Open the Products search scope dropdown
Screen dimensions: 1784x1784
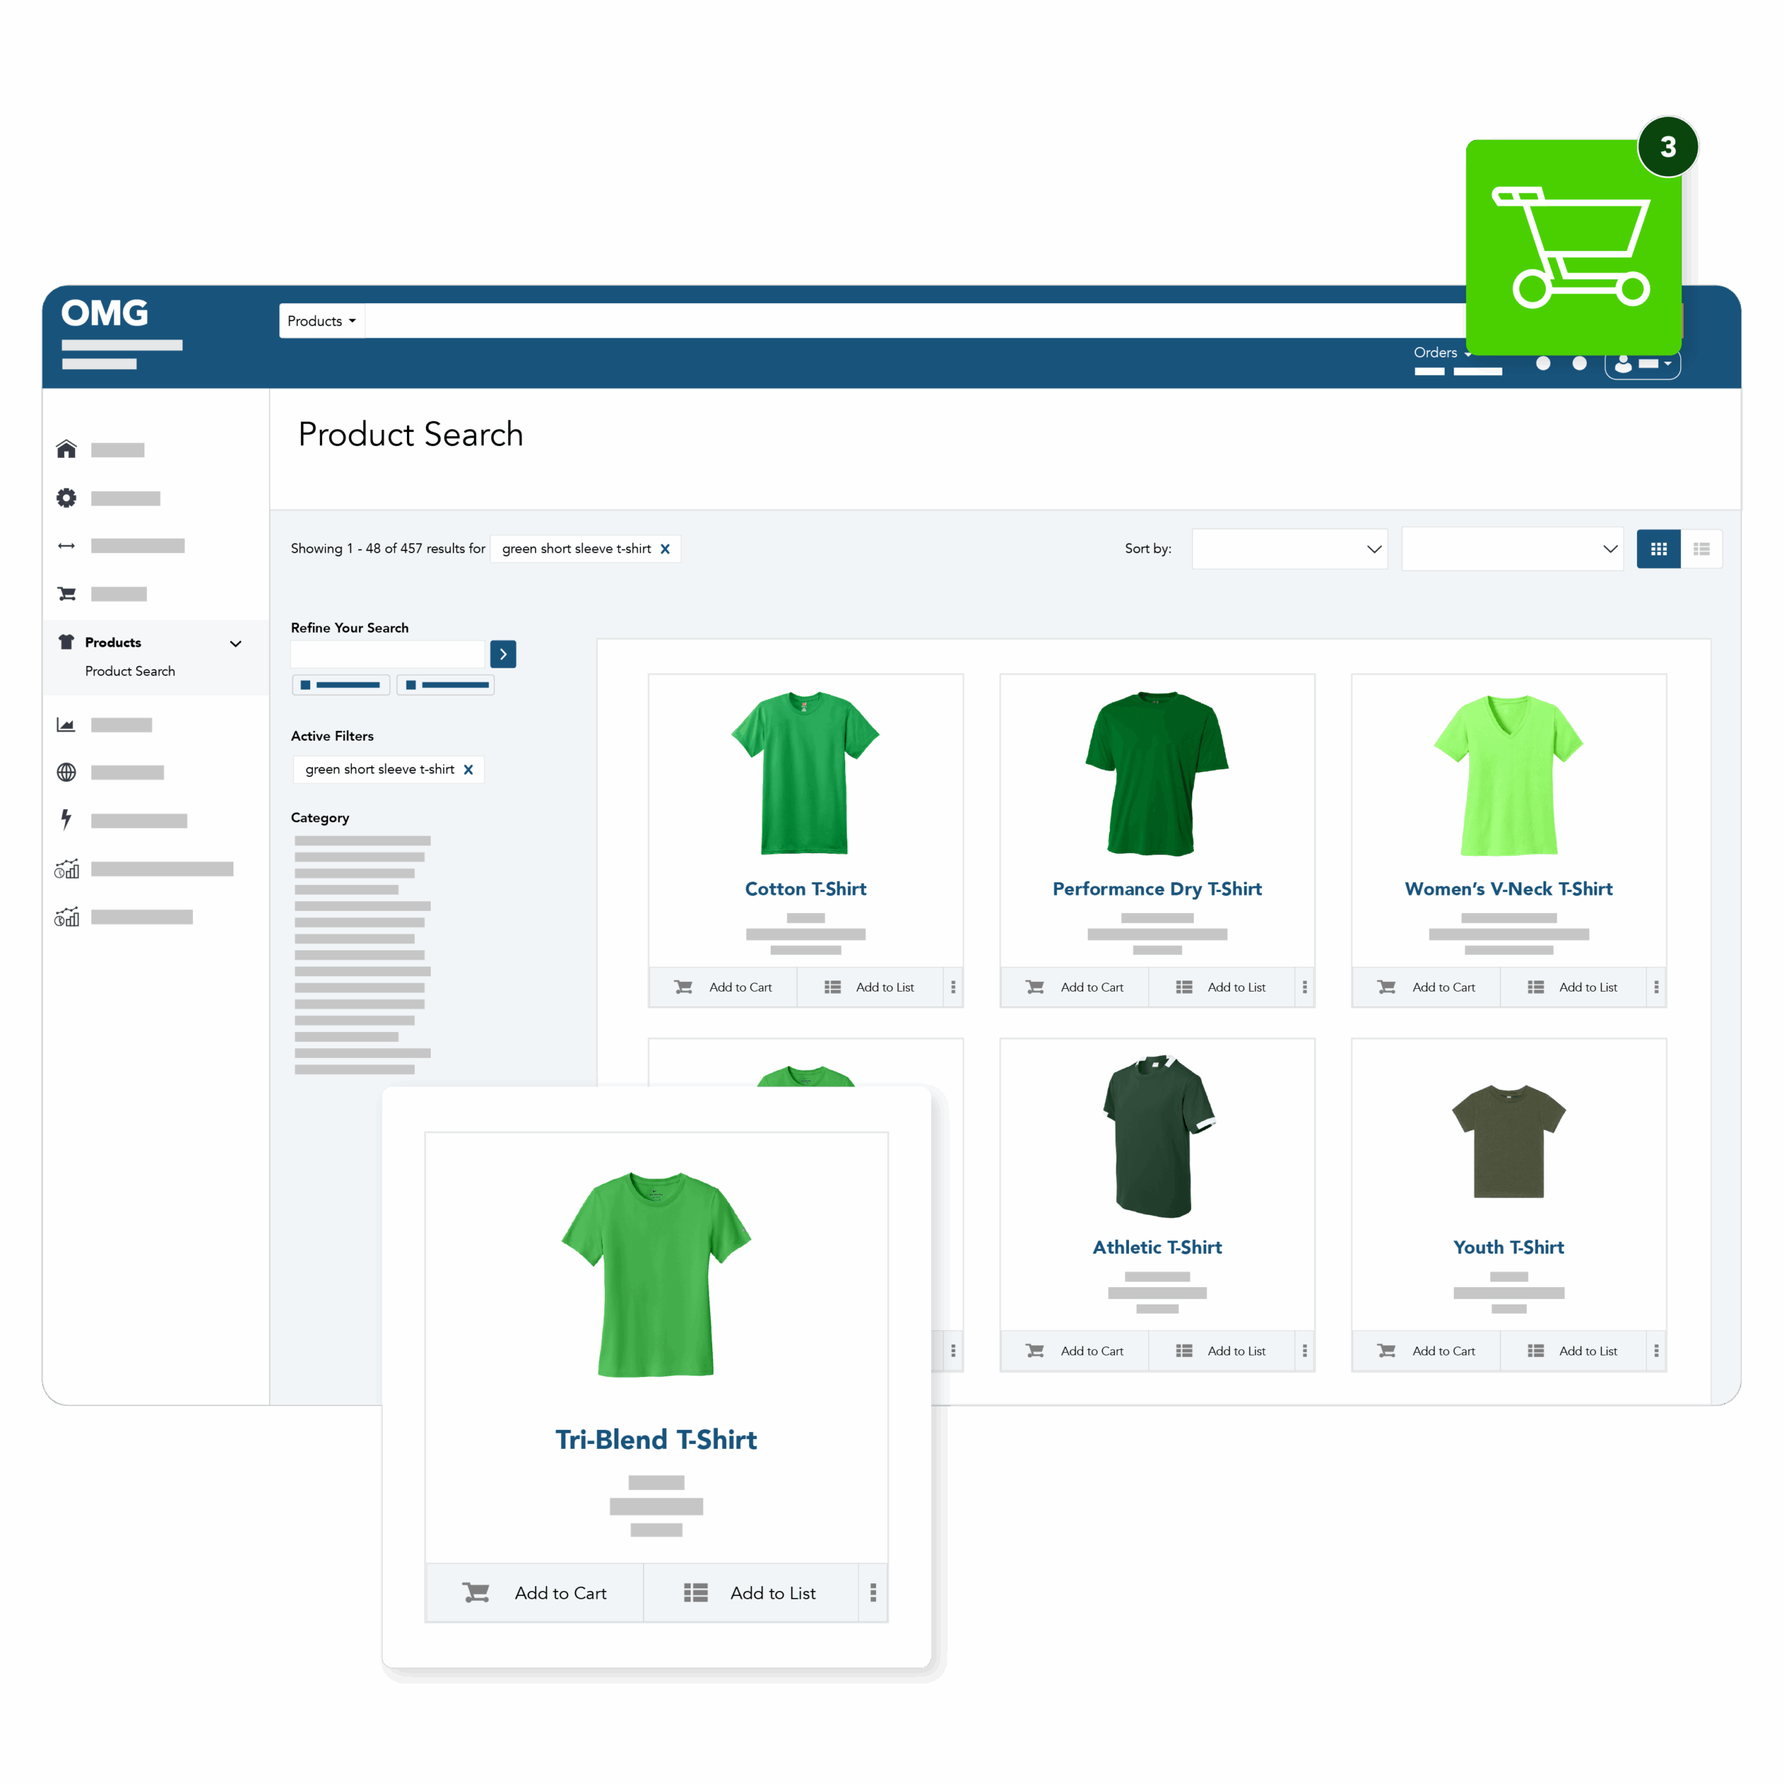coord(321,321)
